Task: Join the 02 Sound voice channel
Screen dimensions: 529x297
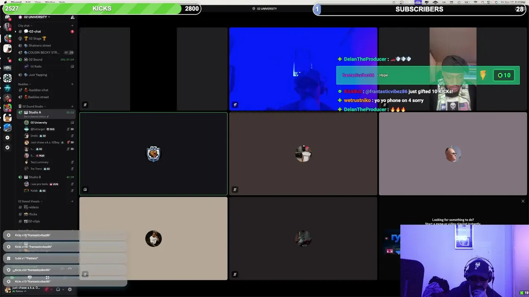Action: click(45, 59)
